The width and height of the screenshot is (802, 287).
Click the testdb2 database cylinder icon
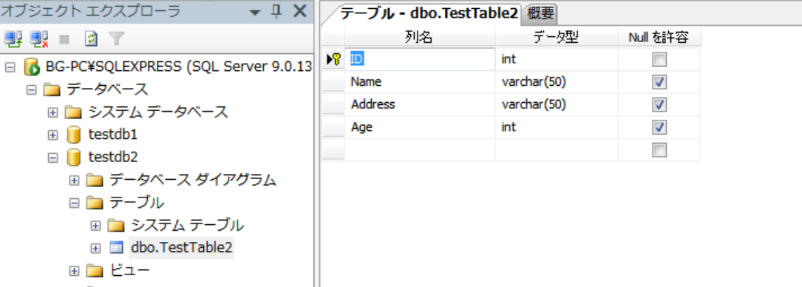[x=74, y=157]
